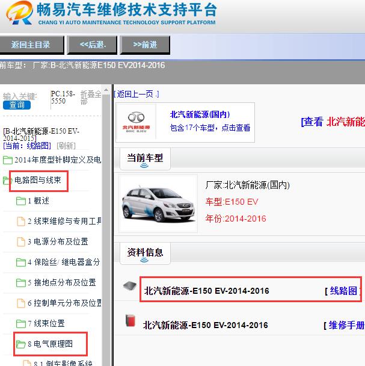Click the PC.158-5550 text
The height and width of the screenshot is (366, 365).
point(63,98)
